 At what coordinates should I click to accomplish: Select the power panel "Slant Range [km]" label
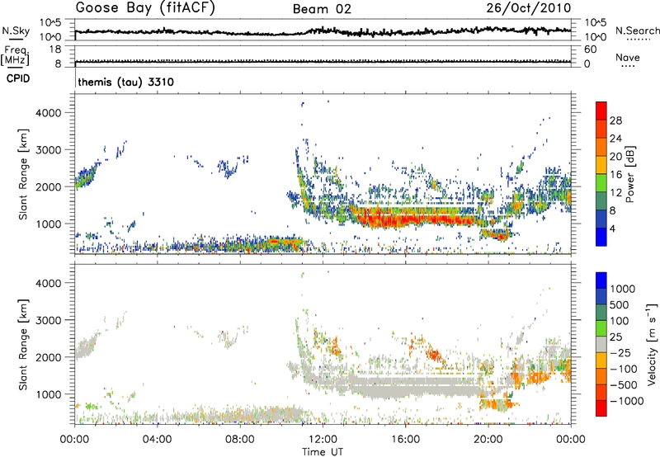coord(23,174)
